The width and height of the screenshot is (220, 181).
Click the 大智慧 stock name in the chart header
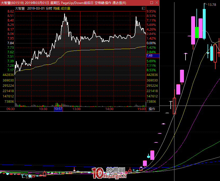pyautogui.click(x=20, y=8)
